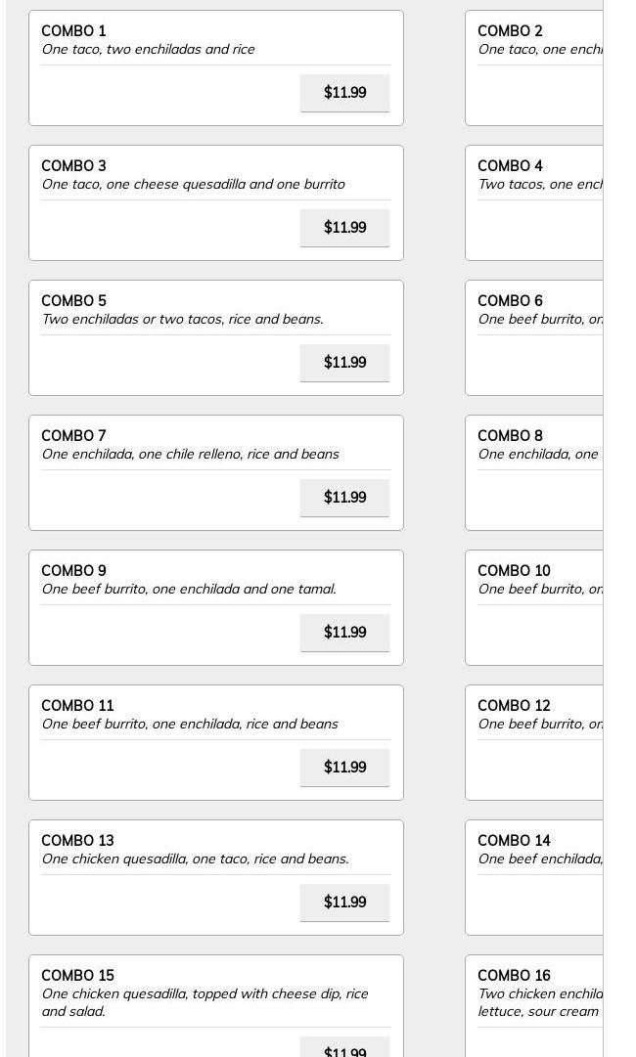This screenshot has width=636, height=1057.
Task: Click the $11.99 button for Combo 1
Action: pos(344,92)
